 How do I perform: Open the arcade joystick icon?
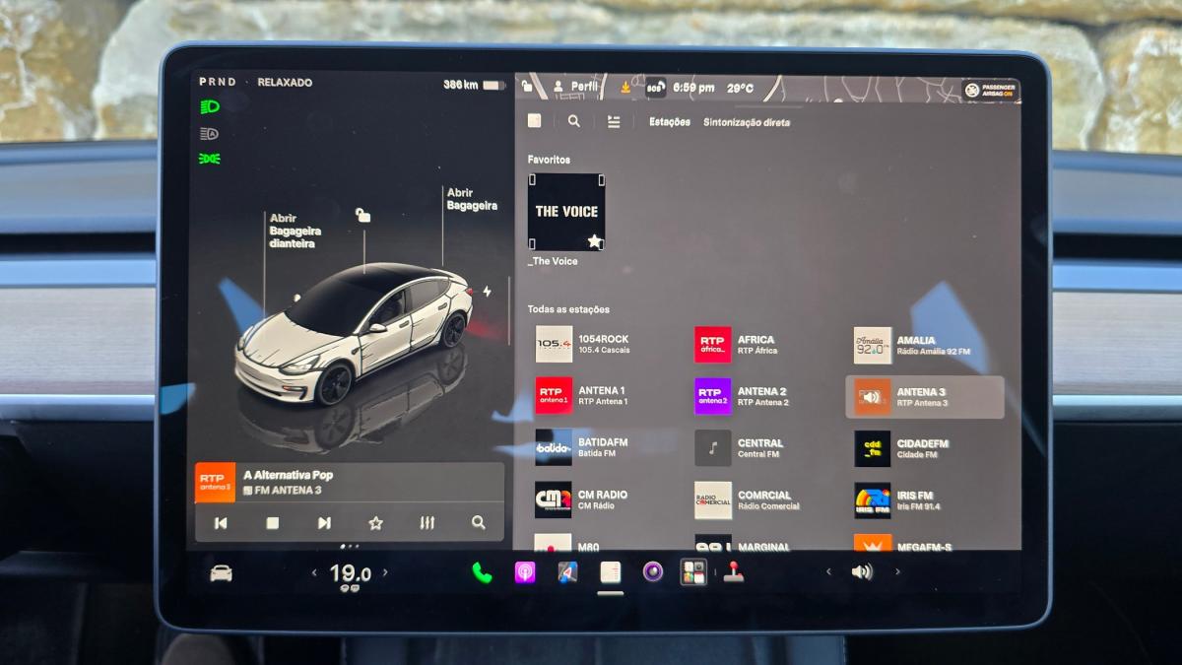click(x=734, y=572)
